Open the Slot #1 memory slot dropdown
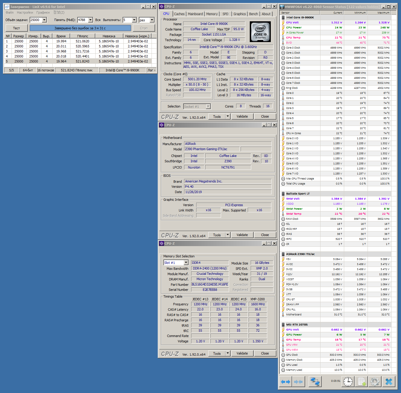This screenshot has width=401, height=393. (x=186, y=263)
